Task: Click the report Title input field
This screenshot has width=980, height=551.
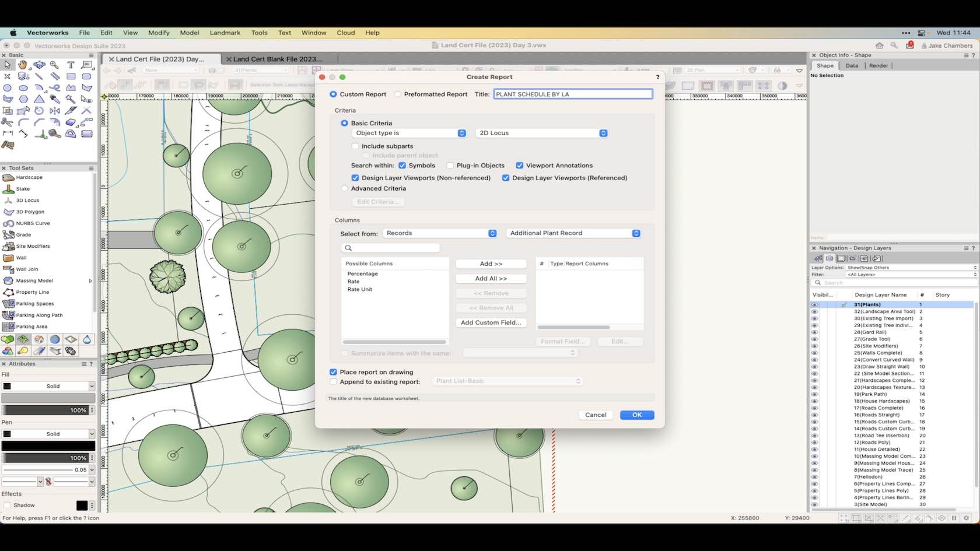Action: coord(573,94)
